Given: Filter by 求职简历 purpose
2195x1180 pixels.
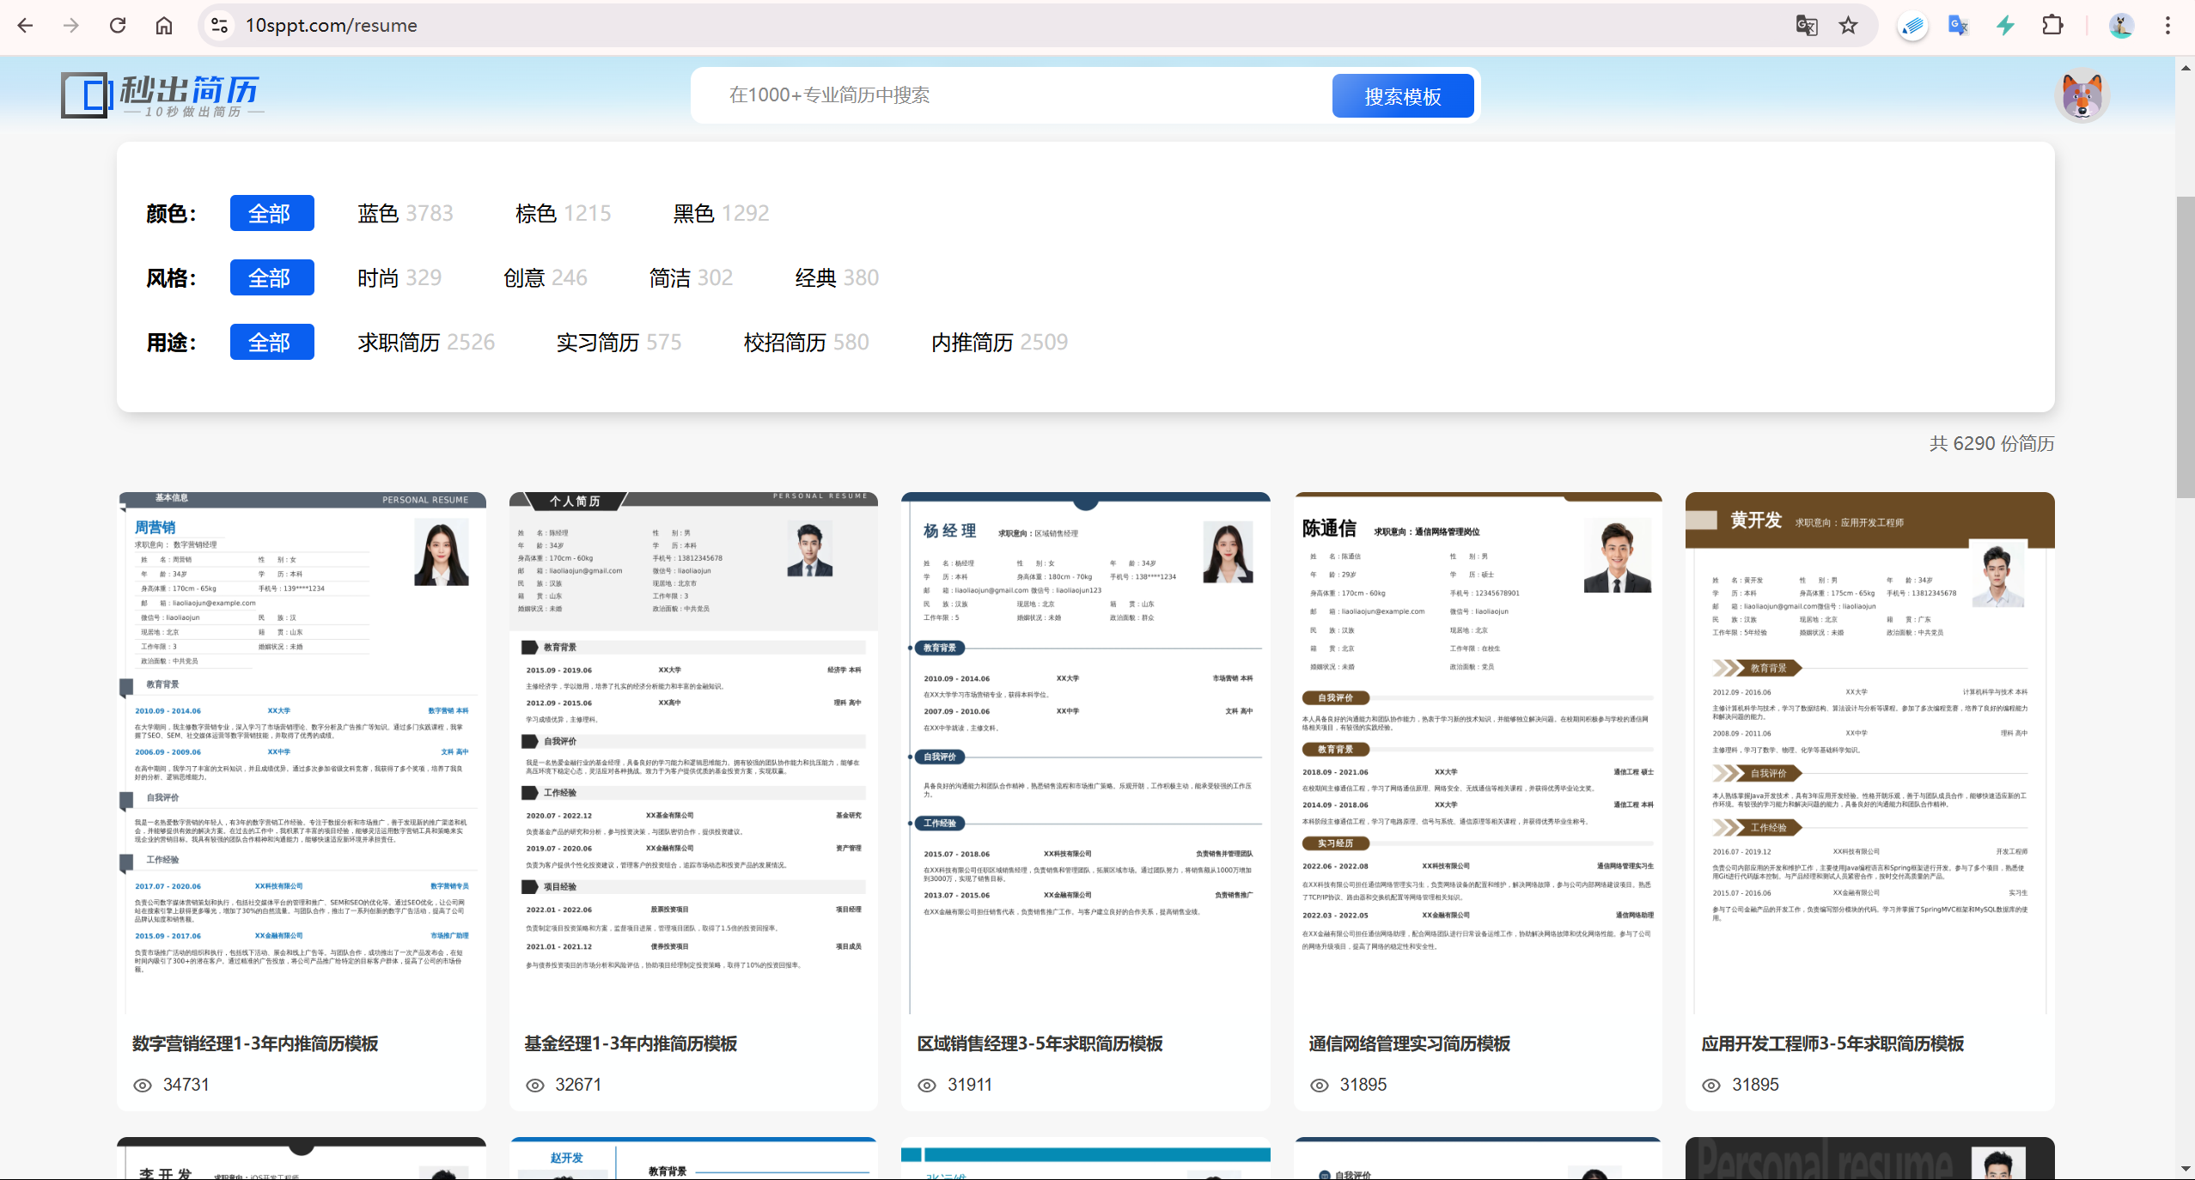Looking at the screenshot, I should 426,342.
